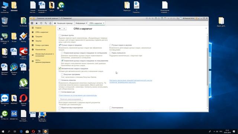Open the clock and date in taskbar
238x134 pixels.
(227, 131)
